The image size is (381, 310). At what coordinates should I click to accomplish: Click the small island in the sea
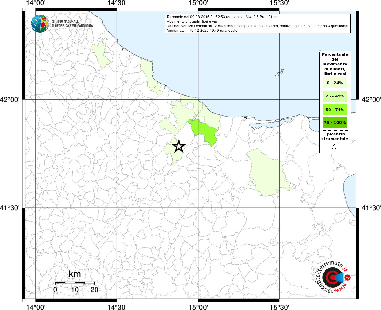click(x=279, y=73)
